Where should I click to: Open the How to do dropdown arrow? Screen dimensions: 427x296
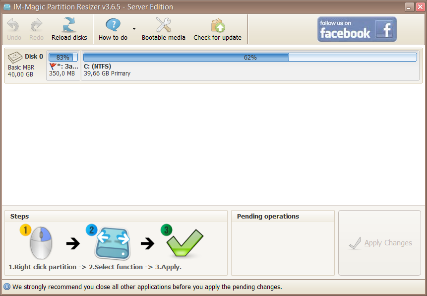[x=134, y=30]
